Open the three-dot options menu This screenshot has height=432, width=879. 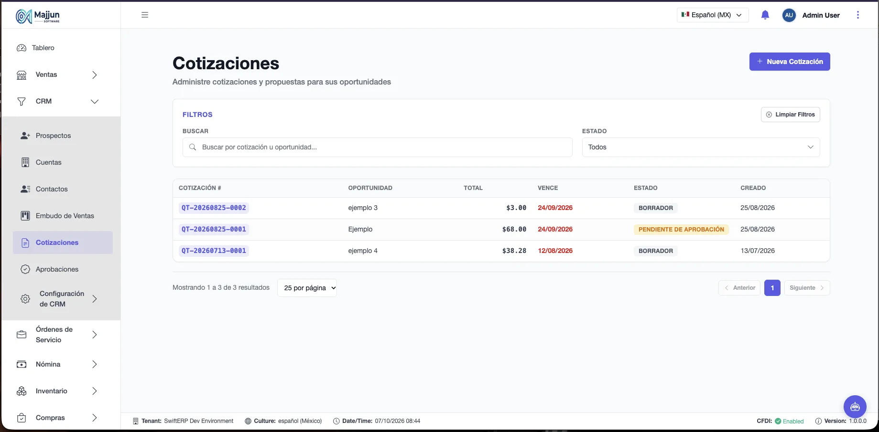pos(858,15)
